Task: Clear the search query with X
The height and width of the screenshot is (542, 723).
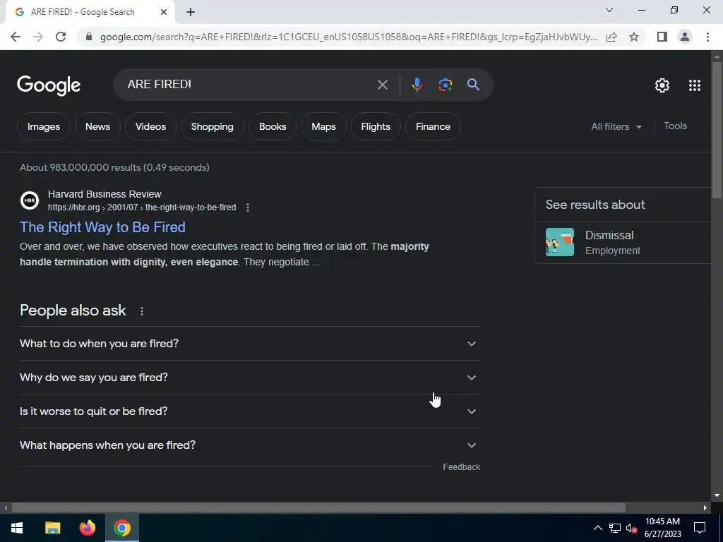Action: pos(382,85)
